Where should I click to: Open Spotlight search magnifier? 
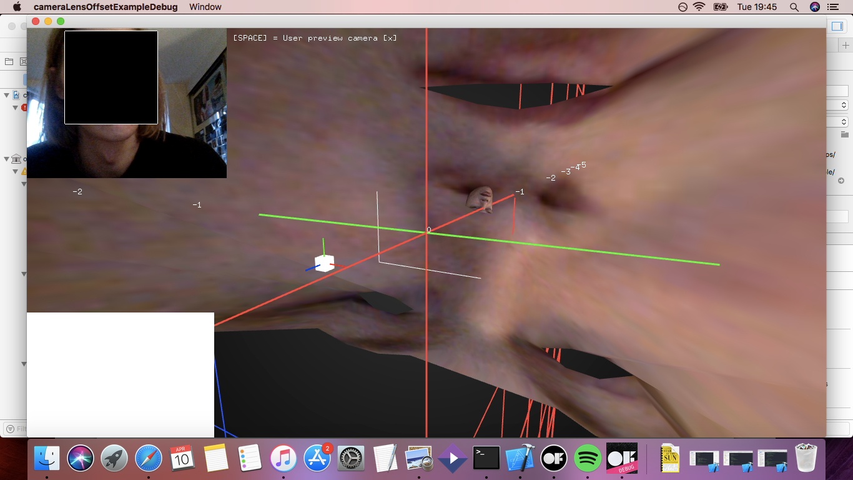pyautogui.click(x=794, y=7)
